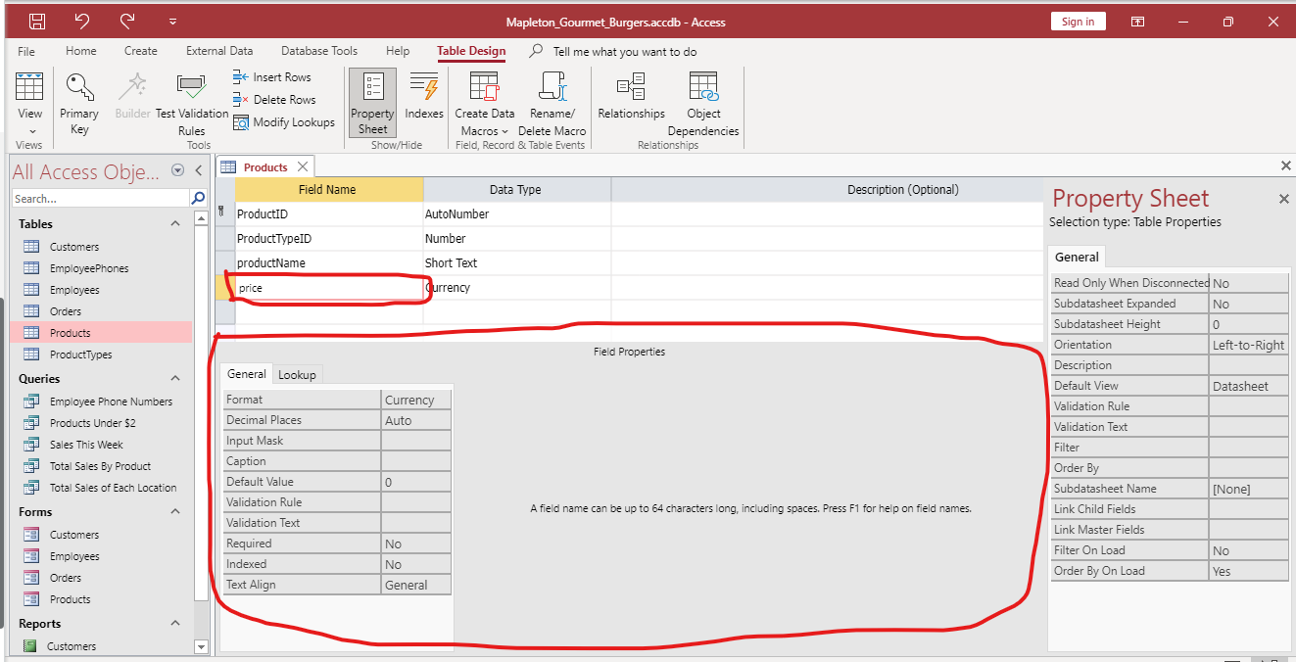Open the Database Tools tab
The width and height of the screenshot is (1296, 662).
(x=319, y=51)
